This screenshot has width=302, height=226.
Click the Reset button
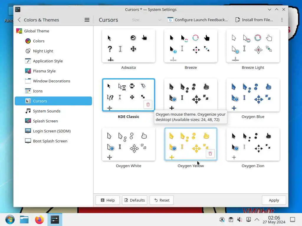162,200
